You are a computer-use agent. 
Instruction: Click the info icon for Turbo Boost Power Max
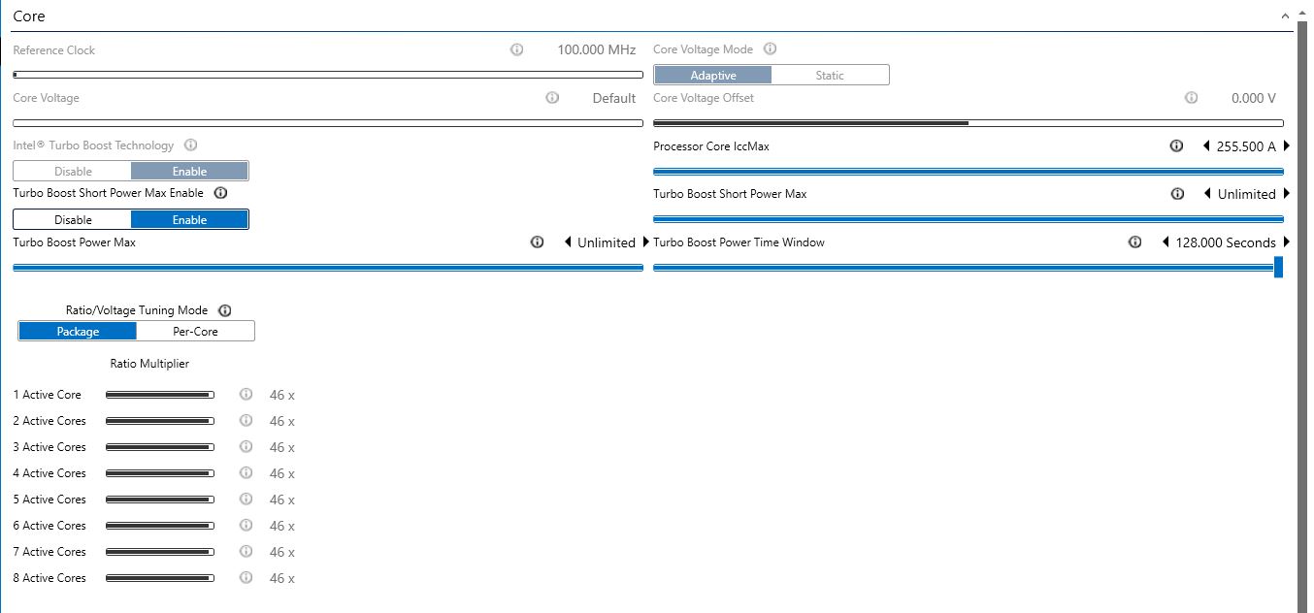tap(537, 242)
